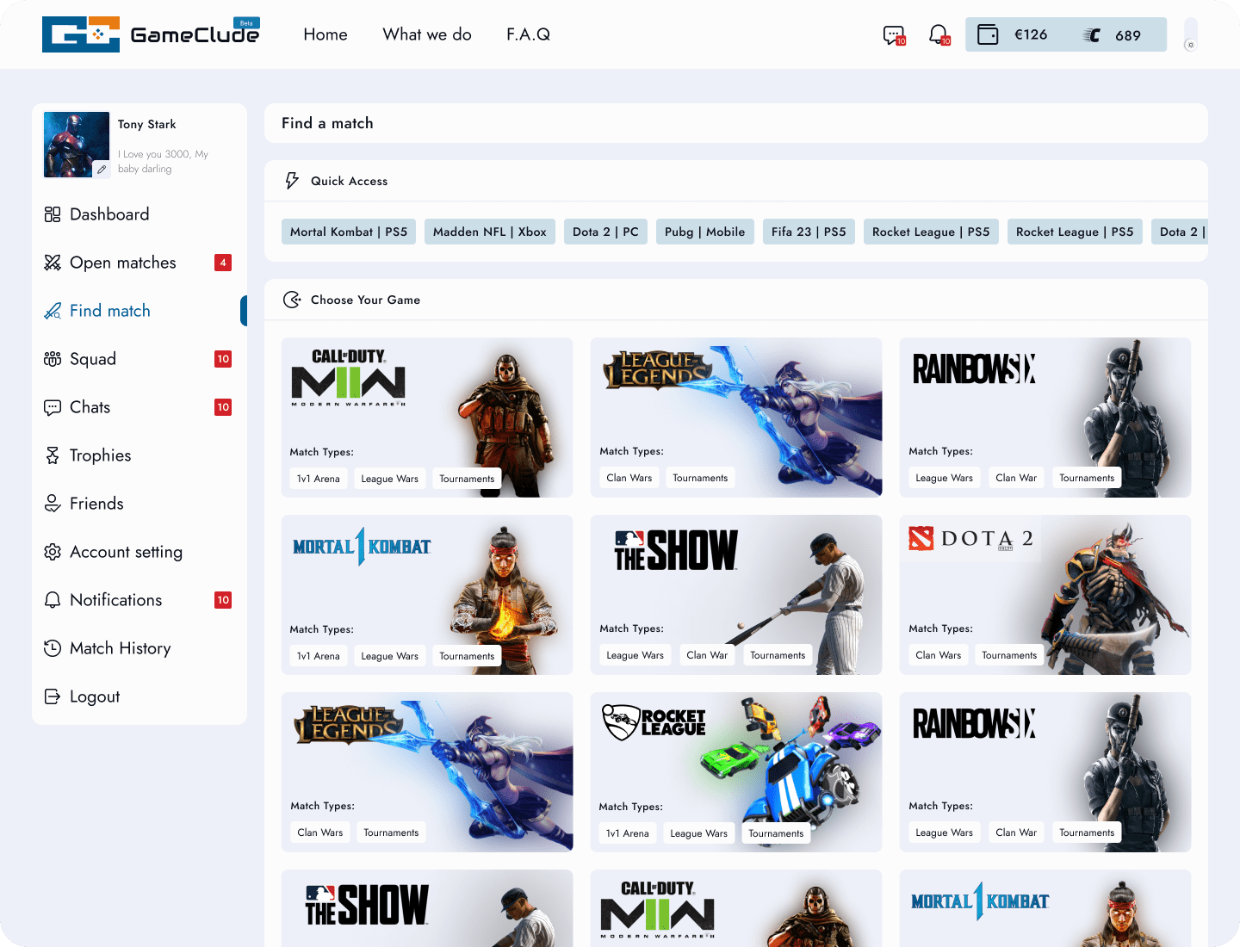Screen dimensions: 1240x947
Task: Choose 1v1 Arena on Call of Duty card
Action: coord(319,479)
